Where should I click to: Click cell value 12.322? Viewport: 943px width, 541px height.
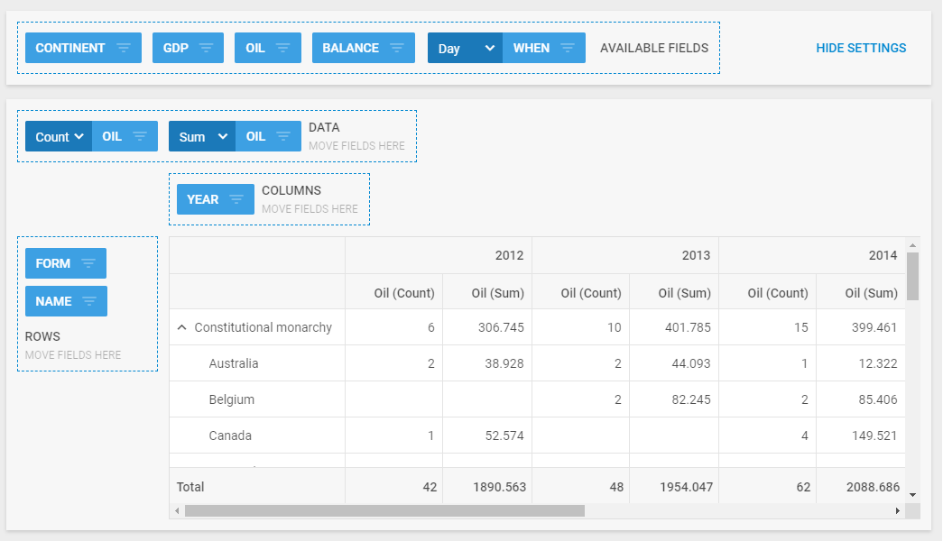[x=878, y=363]
